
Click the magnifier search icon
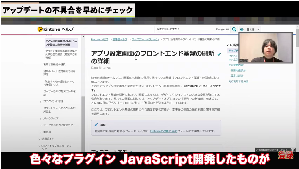click(234, 29)
